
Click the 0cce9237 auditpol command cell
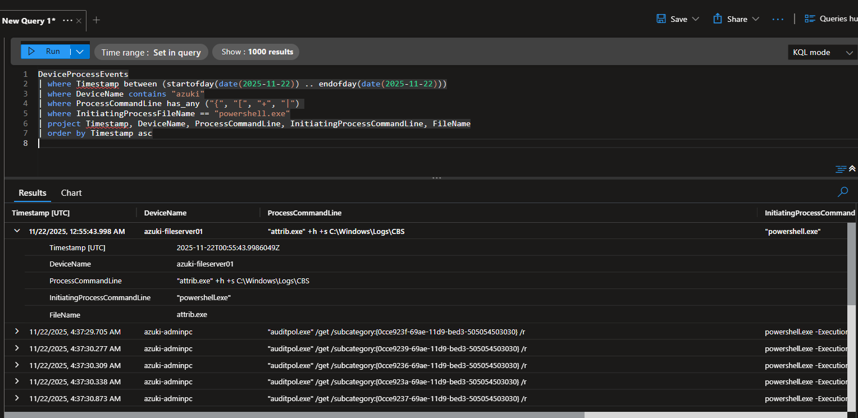point(397,398)
